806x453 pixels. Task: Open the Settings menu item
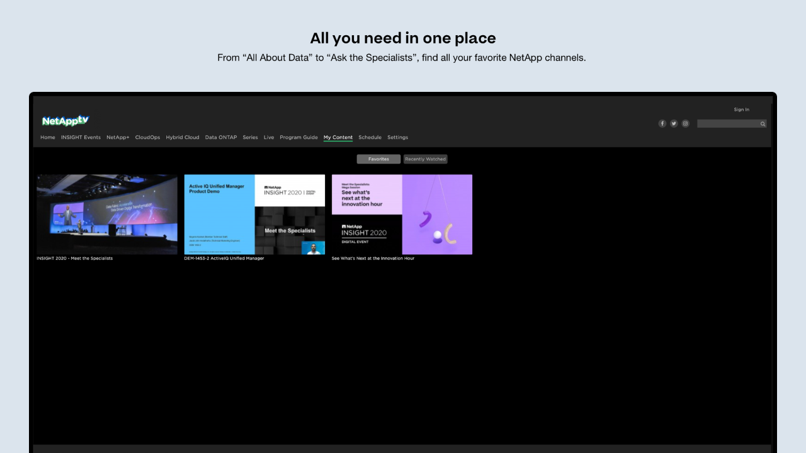tap(397, 137)
